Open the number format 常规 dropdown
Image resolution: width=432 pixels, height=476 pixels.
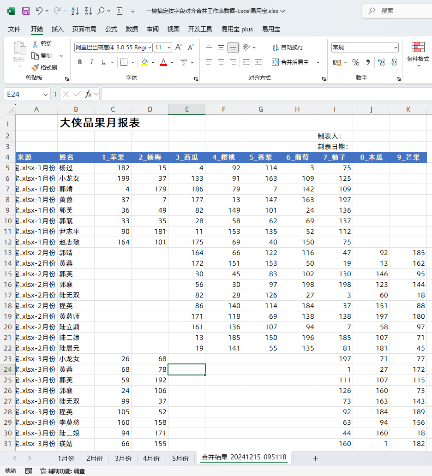point(396,48)
